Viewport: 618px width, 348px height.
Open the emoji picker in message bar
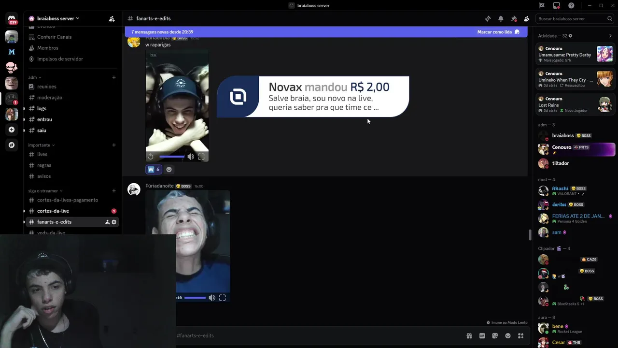point(508,336)
